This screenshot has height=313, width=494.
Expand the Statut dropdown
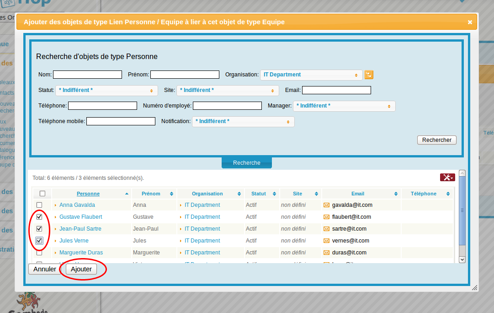coord(106,90)
